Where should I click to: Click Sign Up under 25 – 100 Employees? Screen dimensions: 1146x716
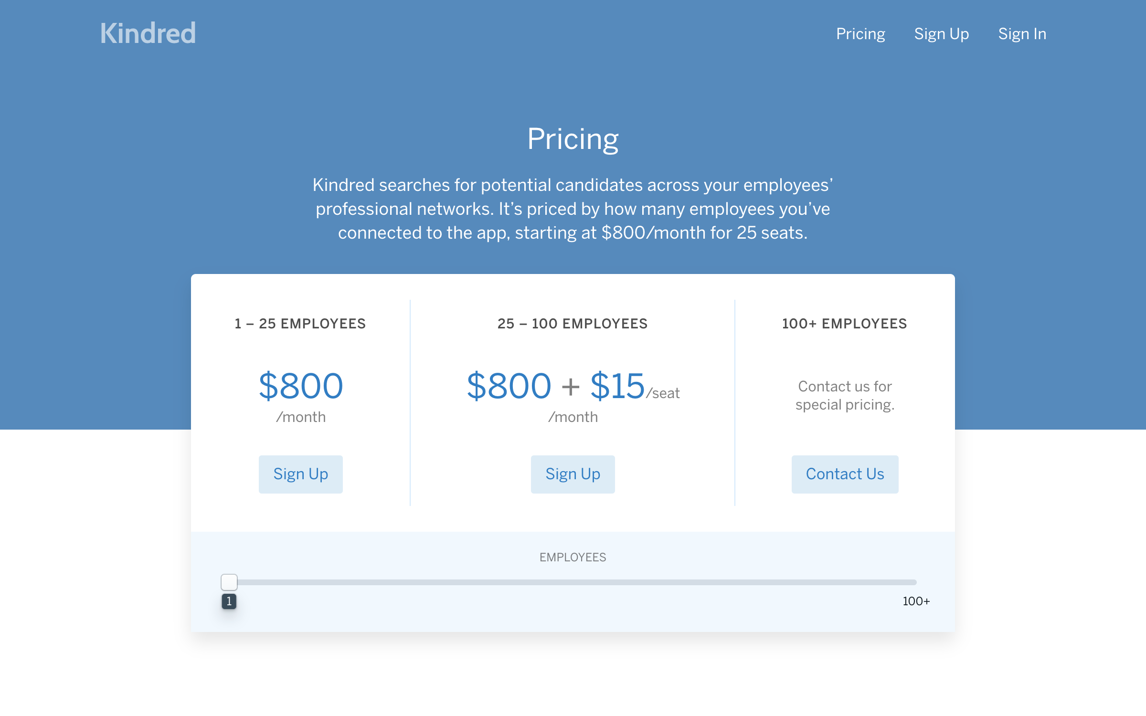573,474
